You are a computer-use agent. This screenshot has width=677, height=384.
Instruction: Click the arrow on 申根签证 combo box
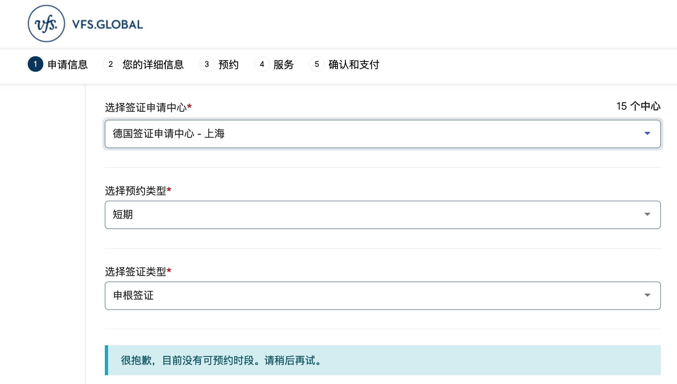647,295
